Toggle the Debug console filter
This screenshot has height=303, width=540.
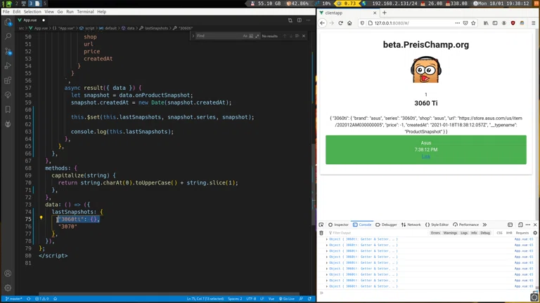click(485, 233)
